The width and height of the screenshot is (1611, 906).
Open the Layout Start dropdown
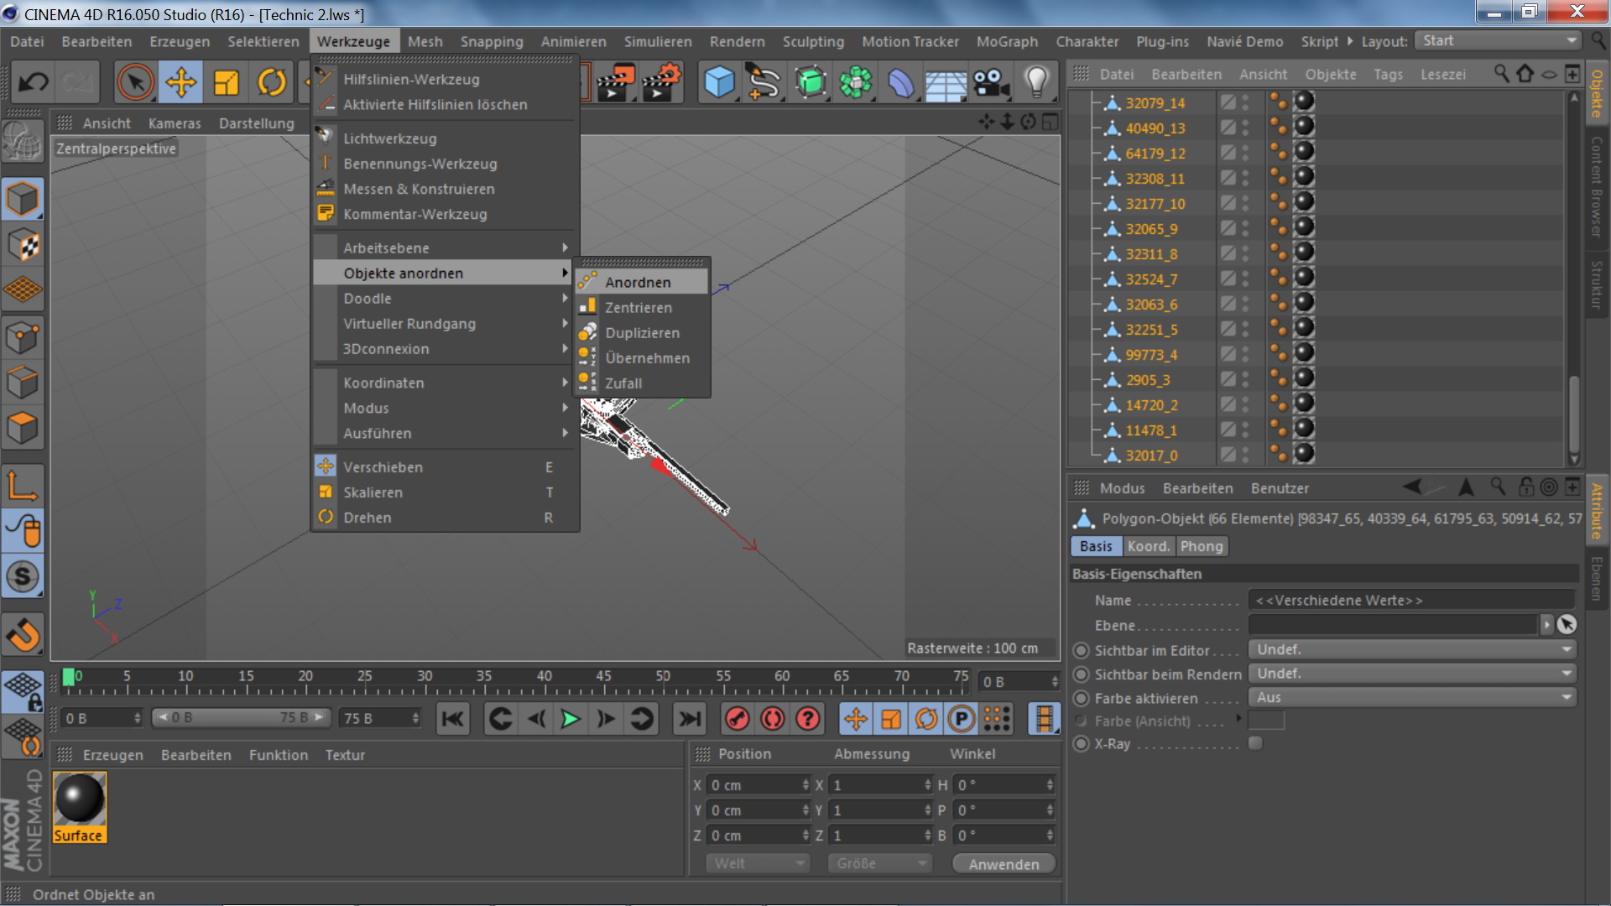click(1497, 40)
